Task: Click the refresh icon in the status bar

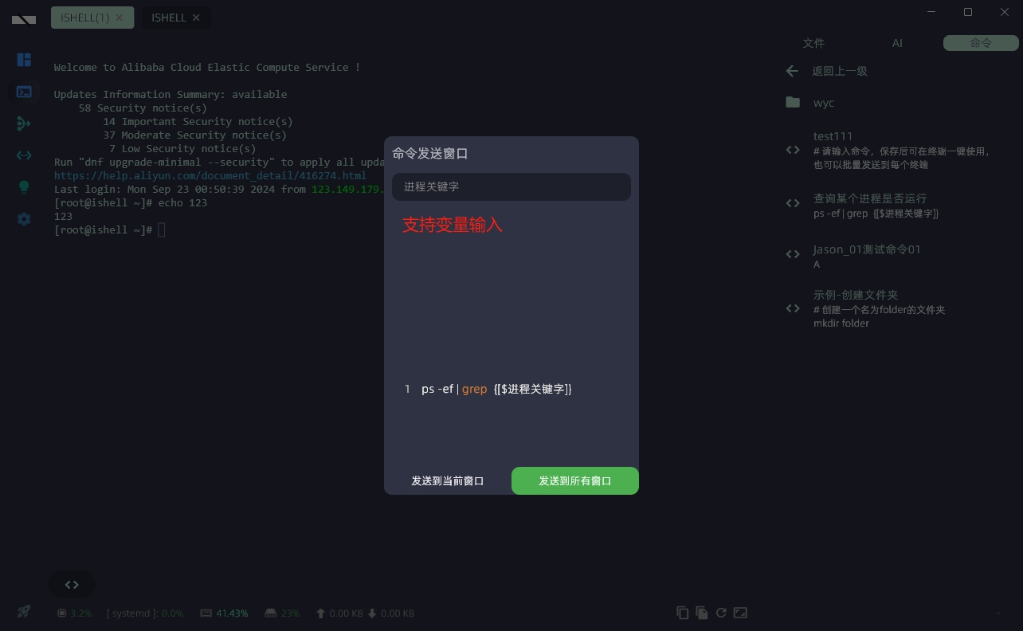Action: (x=721, y=613)
